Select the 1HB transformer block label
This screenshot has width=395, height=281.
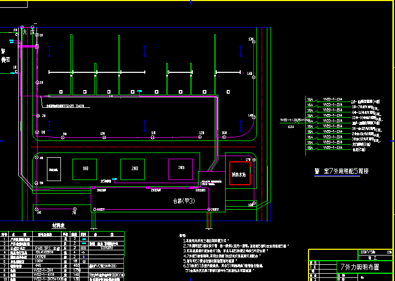tap(85, 168)
